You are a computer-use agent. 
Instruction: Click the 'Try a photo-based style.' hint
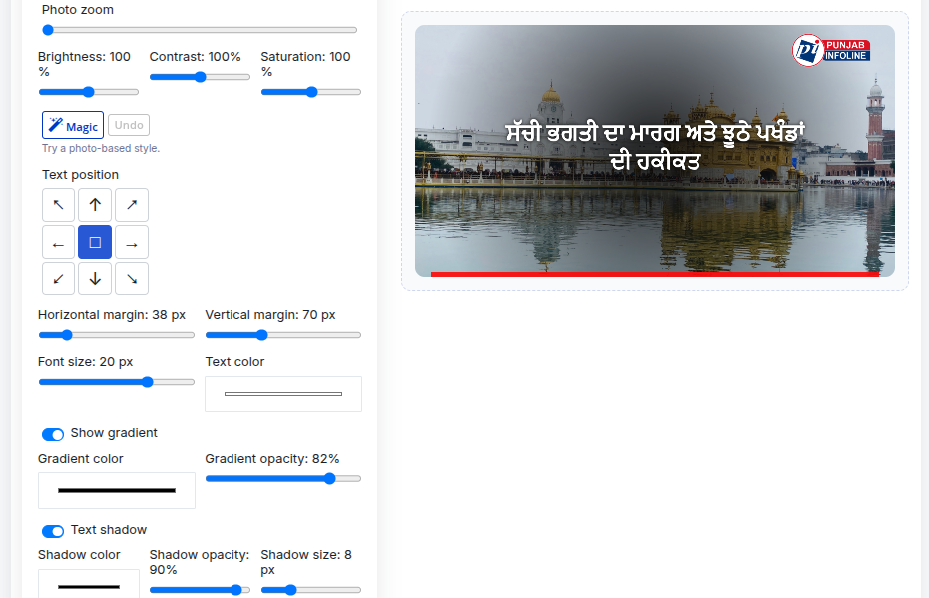(x=101, y=148)
